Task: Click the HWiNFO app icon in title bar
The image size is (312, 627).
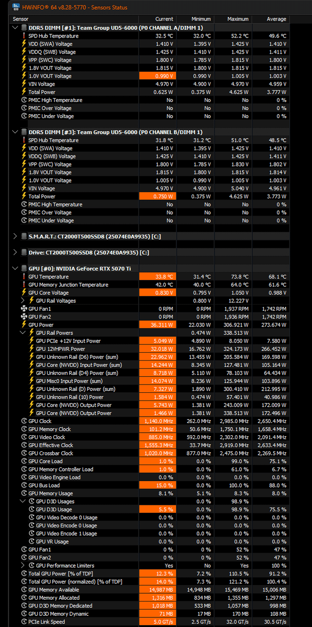Action: [15, 7]
